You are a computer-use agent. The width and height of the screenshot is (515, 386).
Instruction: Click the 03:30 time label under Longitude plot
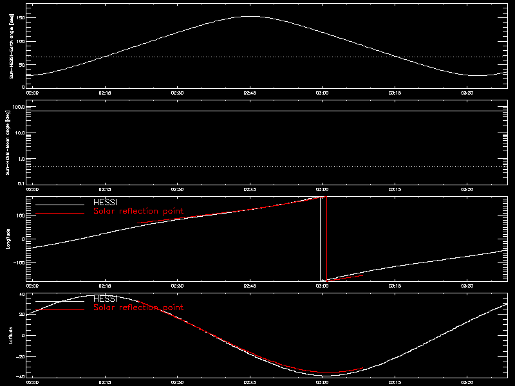(467, 286)
